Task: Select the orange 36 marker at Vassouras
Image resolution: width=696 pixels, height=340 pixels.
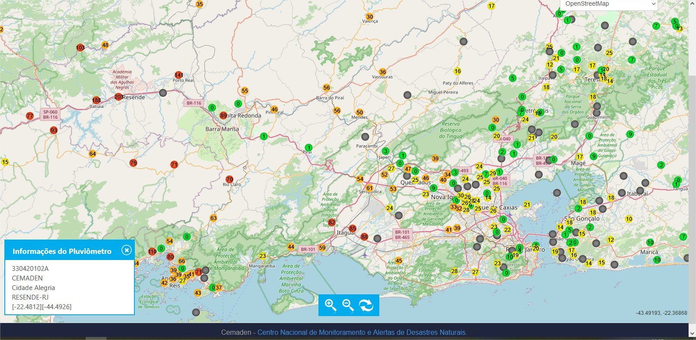Action: click(382, 72)
